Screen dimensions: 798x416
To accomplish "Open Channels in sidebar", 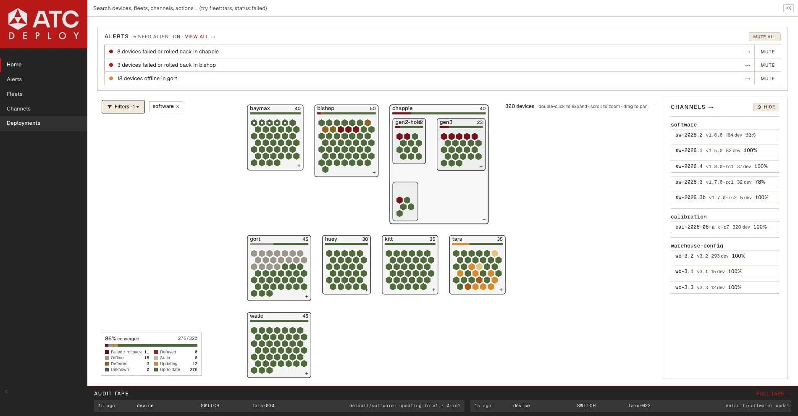I will [44, 108].
